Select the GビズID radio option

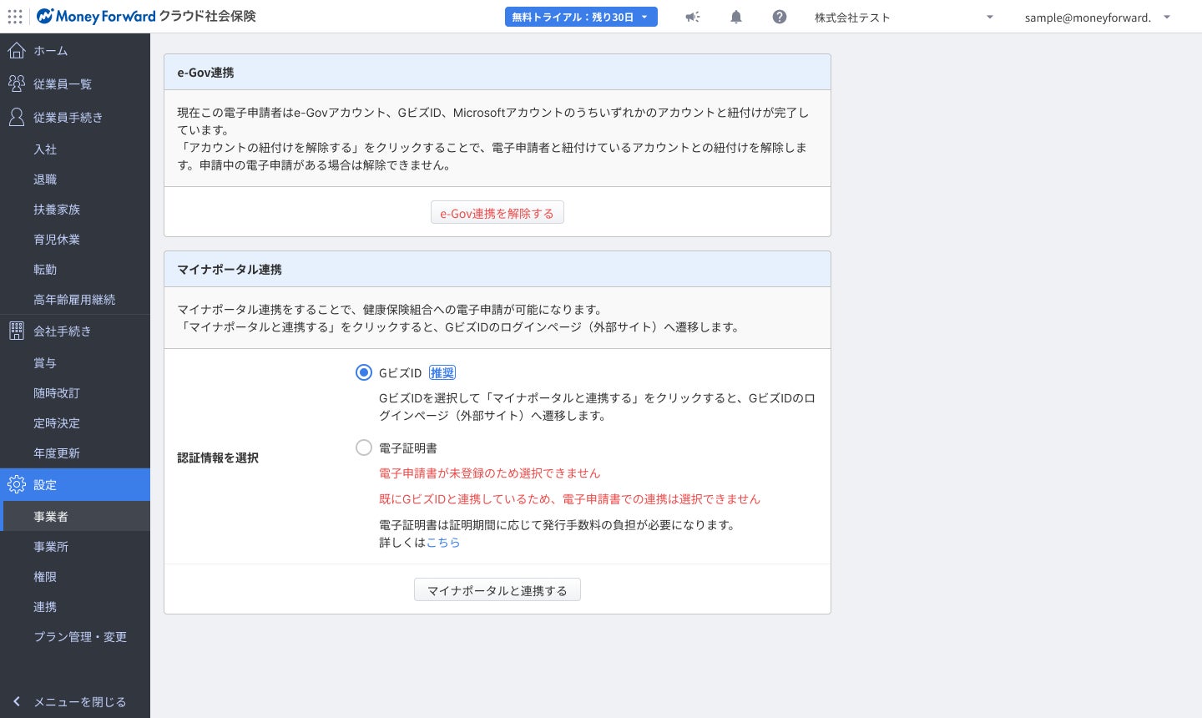(364, 372)
